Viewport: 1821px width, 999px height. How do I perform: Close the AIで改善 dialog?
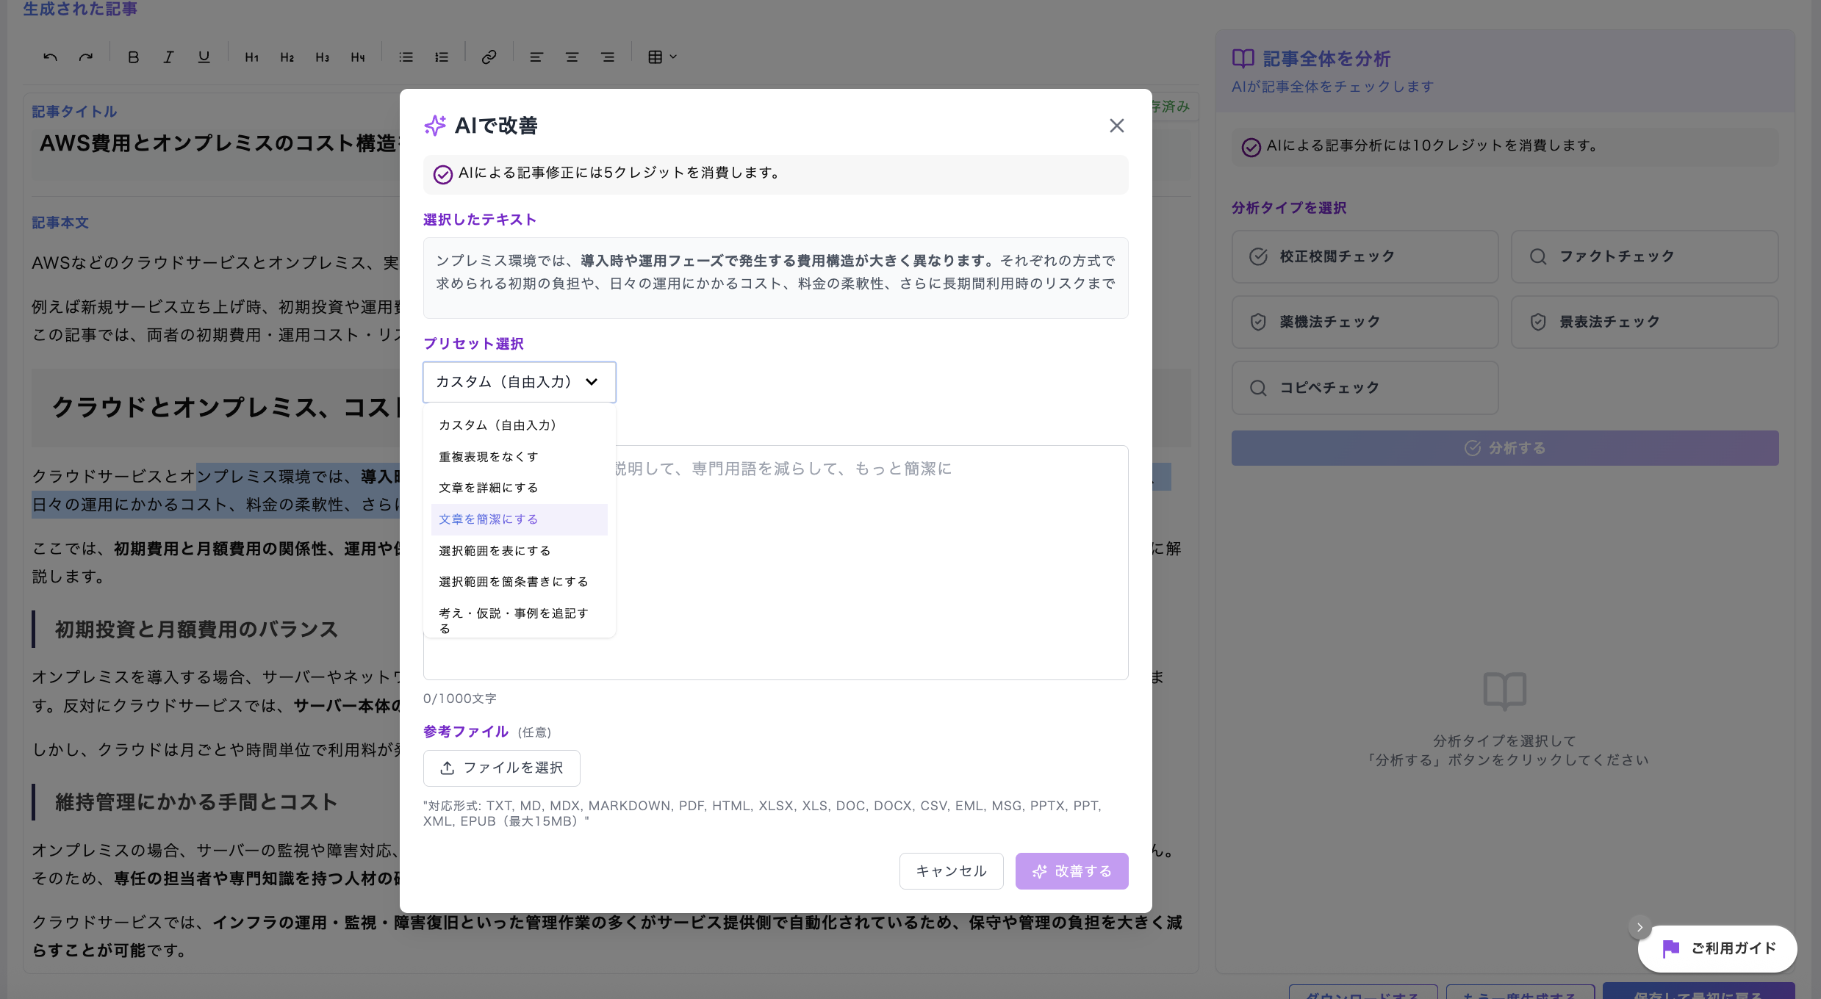pos(1116,126)
